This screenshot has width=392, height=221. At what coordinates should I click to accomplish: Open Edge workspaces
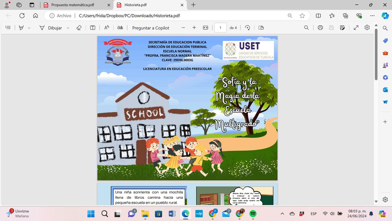coord(19,5)
